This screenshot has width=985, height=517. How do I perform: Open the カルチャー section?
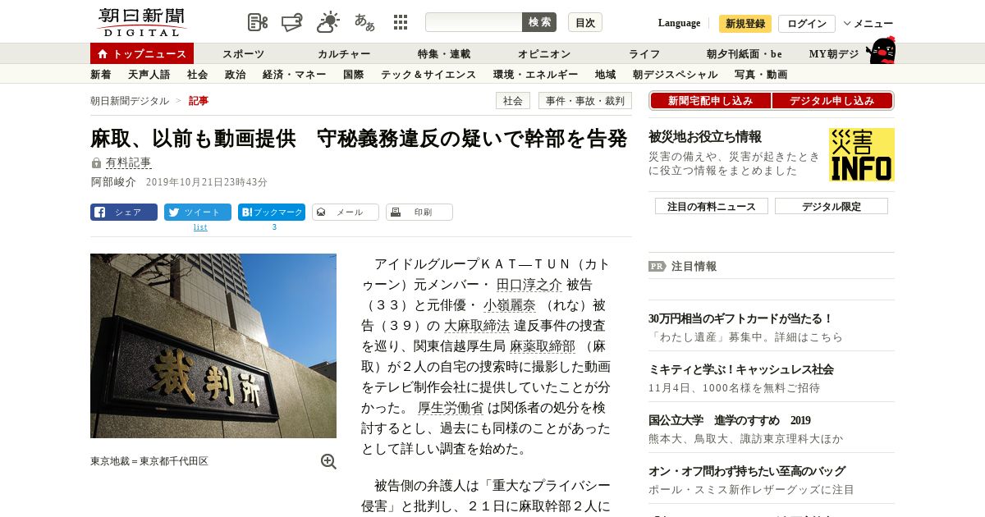coord(344,54)
